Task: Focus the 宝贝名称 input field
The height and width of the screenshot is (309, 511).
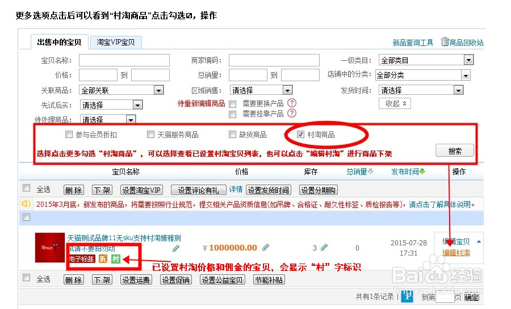Action: pos(124,60)
